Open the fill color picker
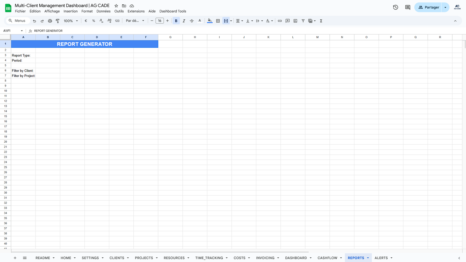Image resolution: width=466 pixels, height=262 pixels. tap(210, 21)
